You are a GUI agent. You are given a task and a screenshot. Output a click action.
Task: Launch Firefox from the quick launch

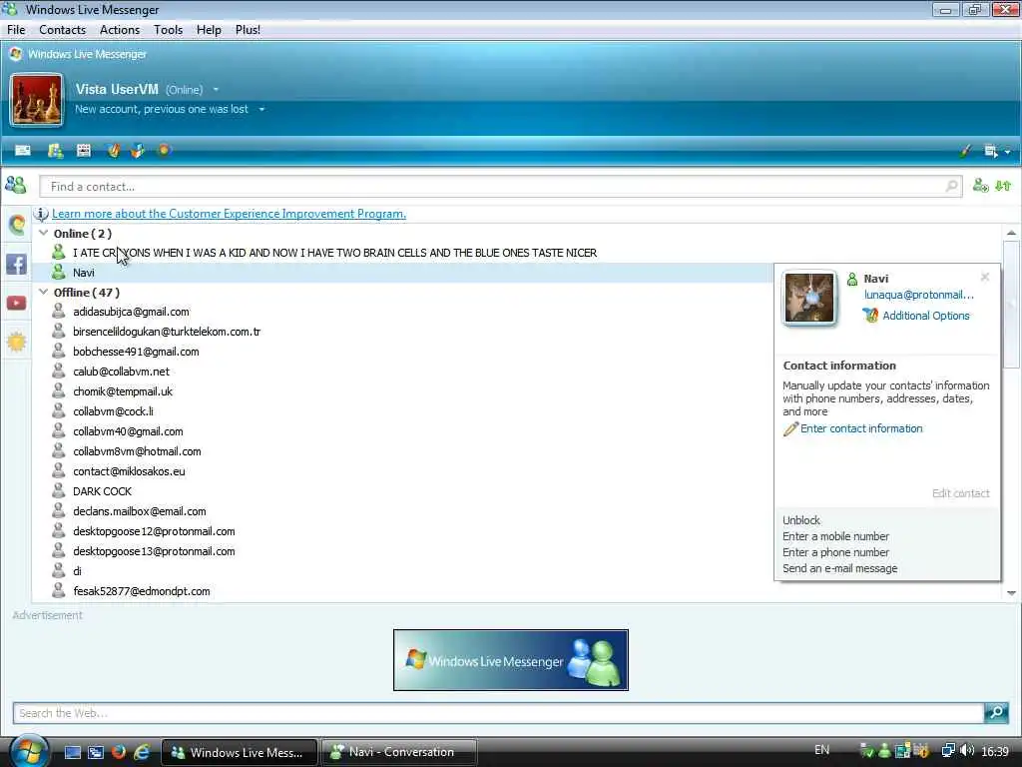coord(119,752)
